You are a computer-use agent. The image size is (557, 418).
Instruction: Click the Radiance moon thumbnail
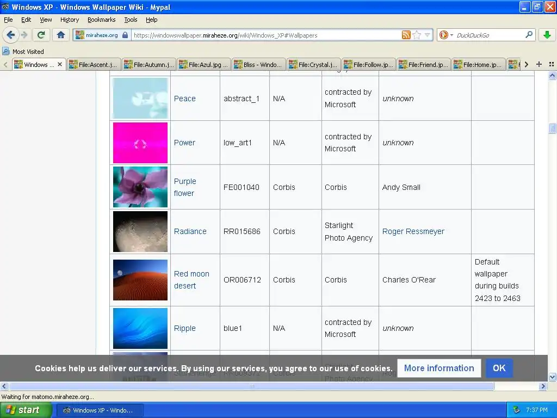(x=140, y=231)
